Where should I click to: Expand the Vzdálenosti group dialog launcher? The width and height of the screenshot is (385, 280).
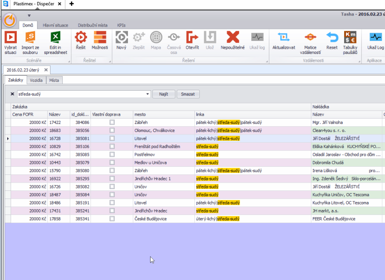[359, 62]
